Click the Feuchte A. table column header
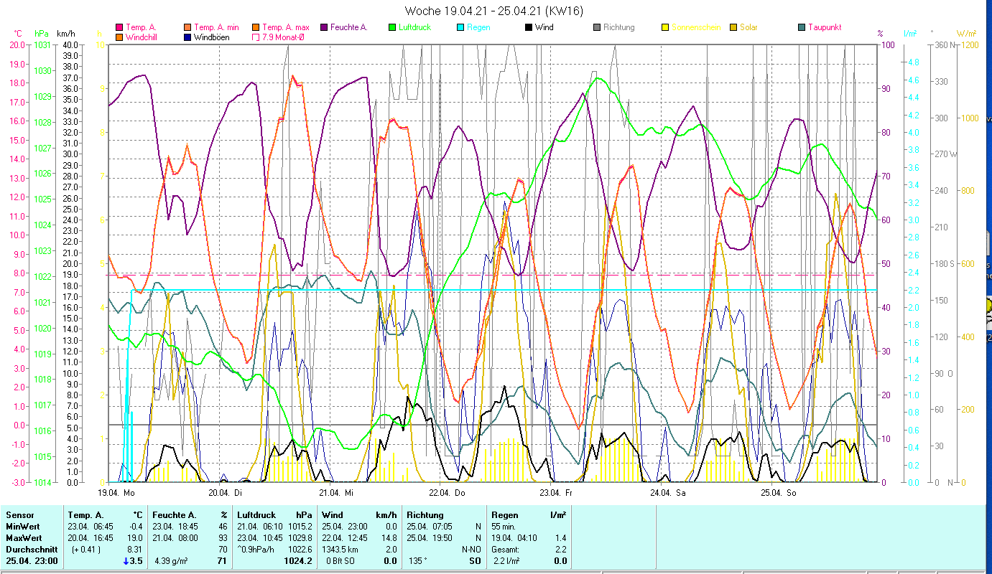This screenshot has width=992, height=574. click(175, 515)
